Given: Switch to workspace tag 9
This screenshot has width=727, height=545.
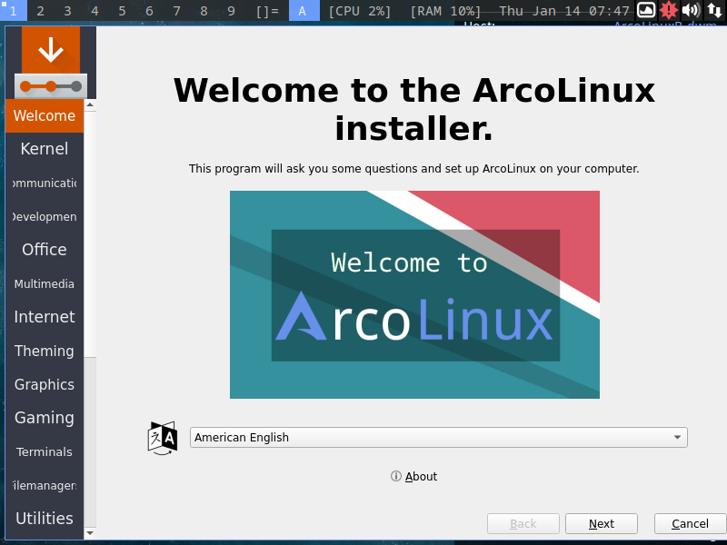Looking at the screenshot, I should point(231,11).
